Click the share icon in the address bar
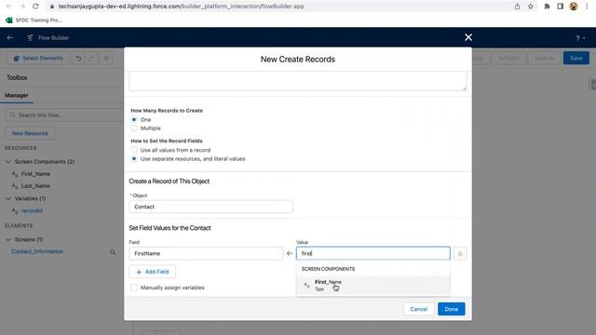Viewport: 596px width, 335px height. [x=518, y=7]
